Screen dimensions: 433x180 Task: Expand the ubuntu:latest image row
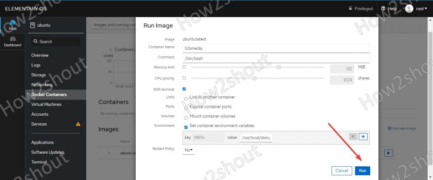coord(109,153)
